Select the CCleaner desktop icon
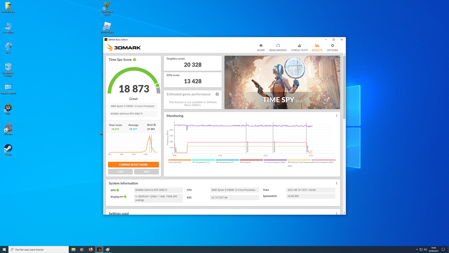Image resolution: width=449 pixels, height=253 pixels. 8,130
